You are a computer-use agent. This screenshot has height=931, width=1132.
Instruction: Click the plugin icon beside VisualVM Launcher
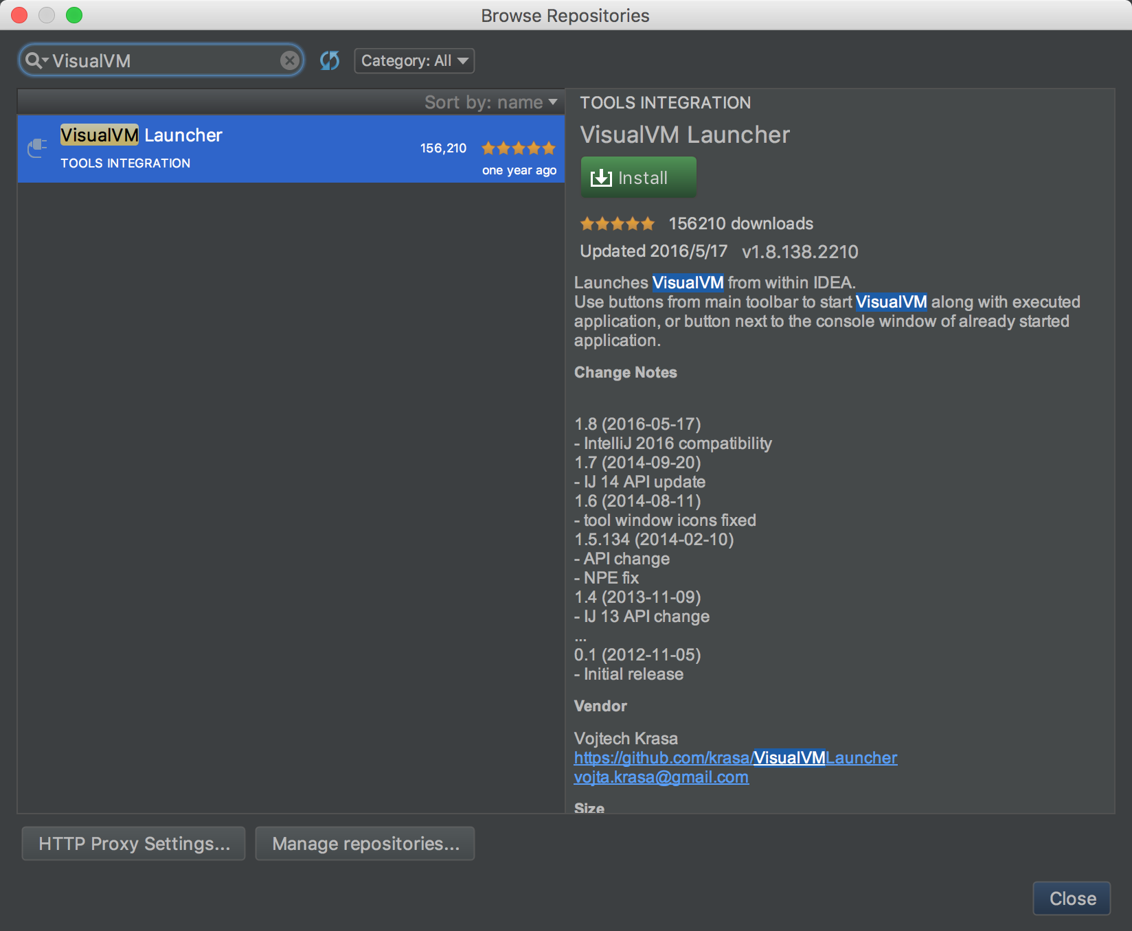[x=37, y=148]
